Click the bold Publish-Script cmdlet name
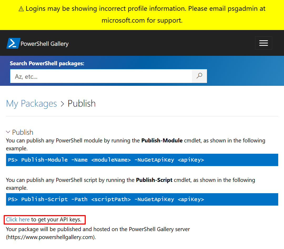The image size is (284, 249). [154, 180]
